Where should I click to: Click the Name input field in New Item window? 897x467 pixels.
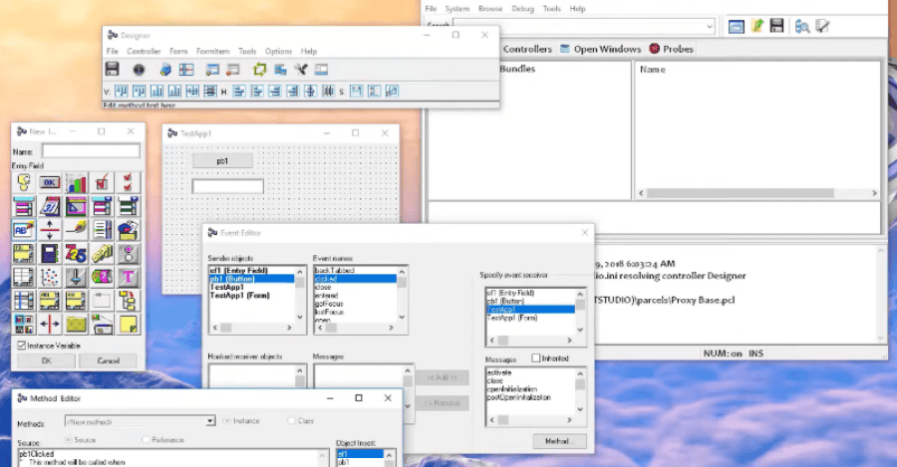click(x=91, y=151)
